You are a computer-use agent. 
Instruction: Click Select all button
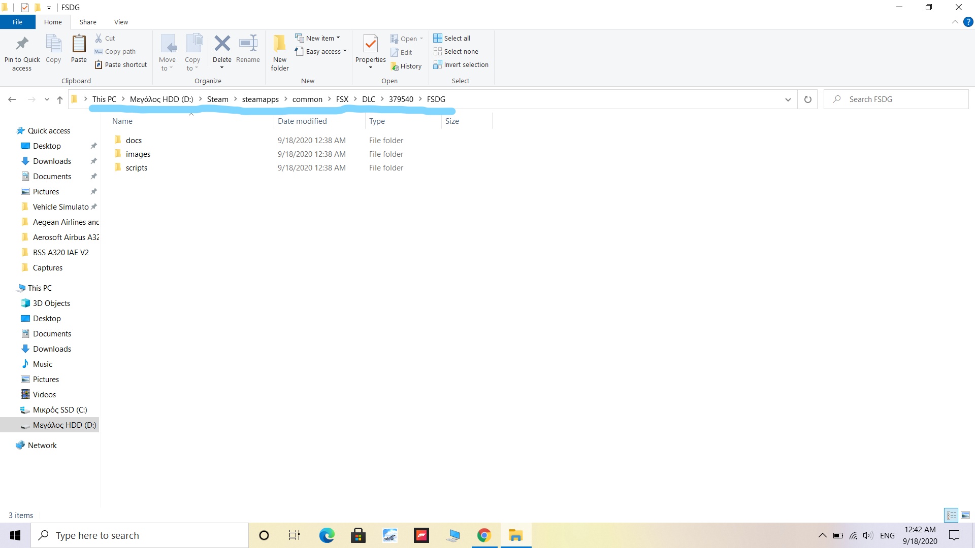[451, 38]
